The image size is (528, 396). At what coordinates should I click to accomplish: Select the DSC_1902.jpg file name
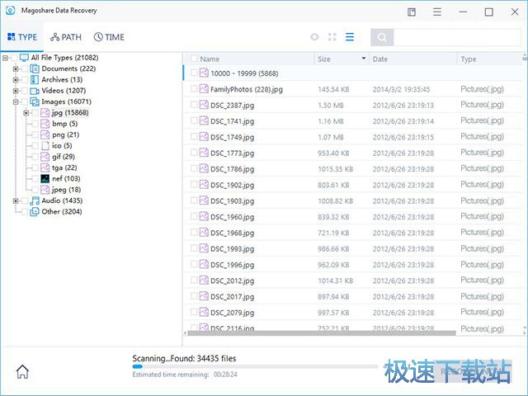tap(233, 185)
